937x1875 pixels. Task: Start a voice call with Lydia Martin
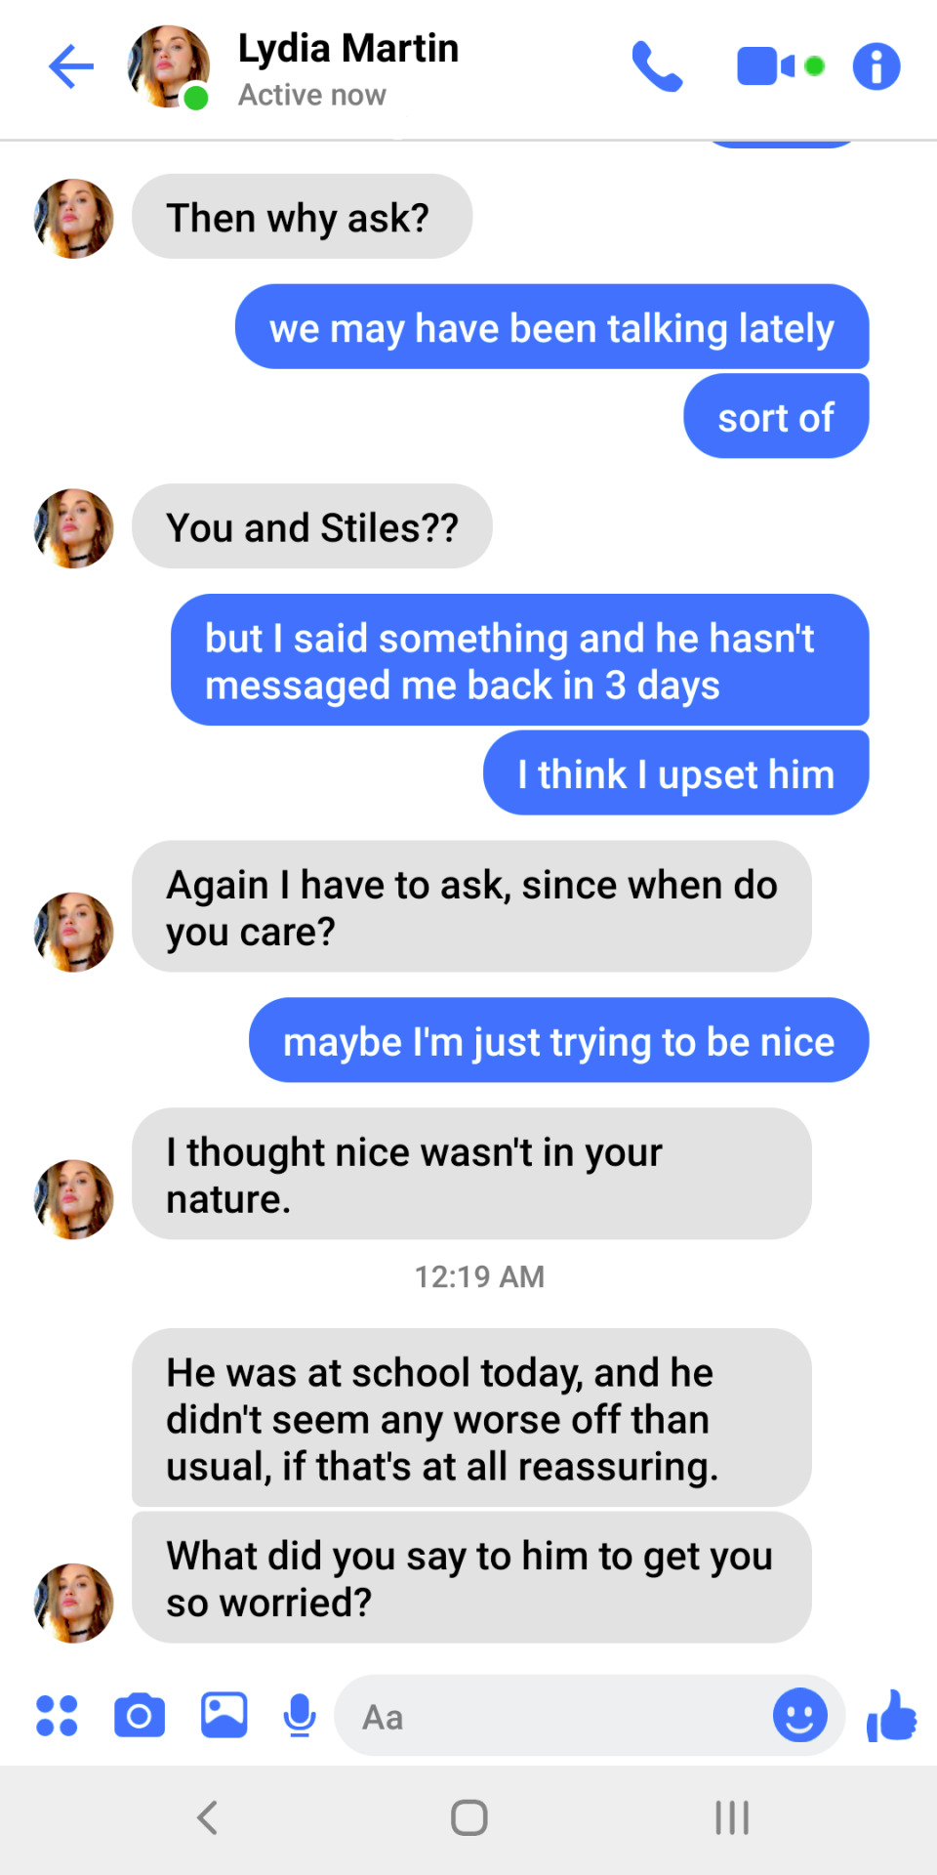tap(657, 66)
